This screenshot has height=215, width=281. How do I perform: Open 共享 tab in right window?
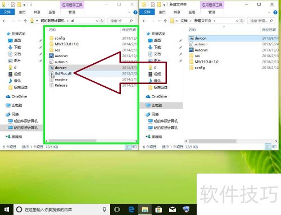click(177, 12)
